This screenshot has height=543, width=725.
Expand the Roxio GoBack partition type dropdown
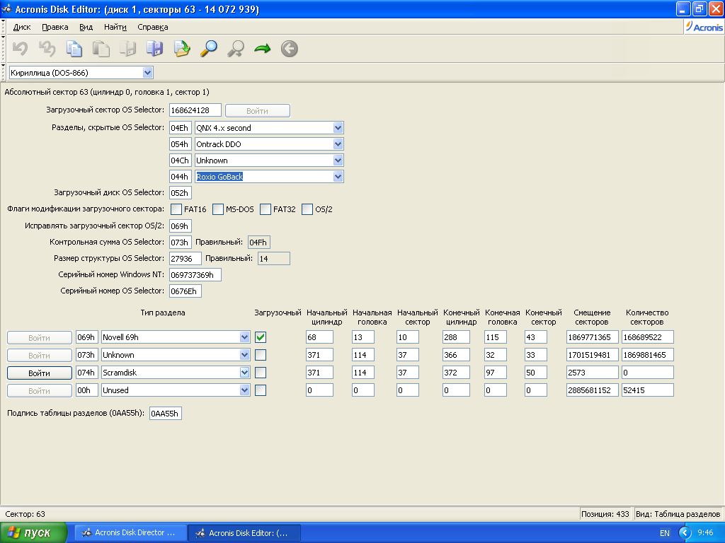(338, 177)
